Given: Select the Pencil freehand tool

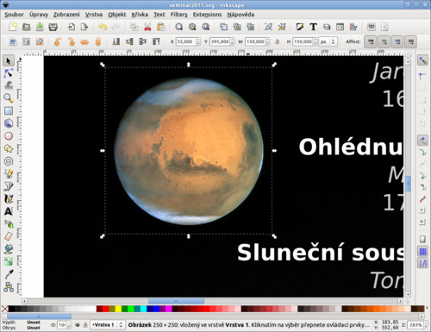Looking at the screenshot, I should (9, 173).
